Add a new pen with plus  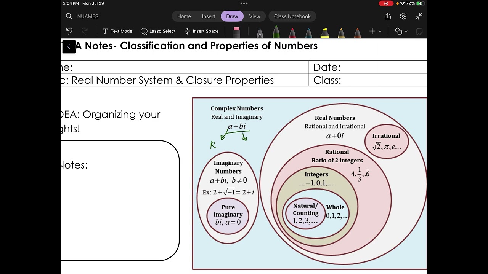372,31
